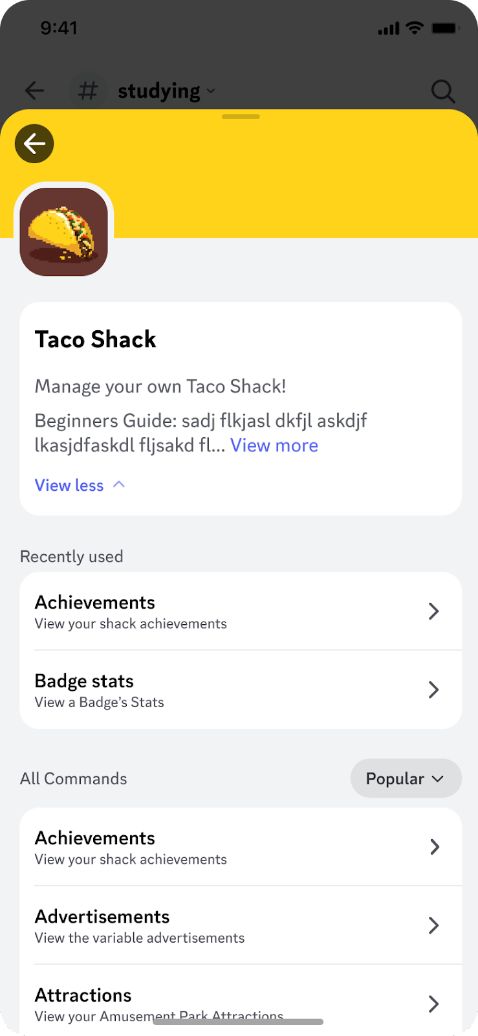Viewport: 478px width, 1036px height.
Task: Open the Popular sort dropdown
Action: click(406, 778)
